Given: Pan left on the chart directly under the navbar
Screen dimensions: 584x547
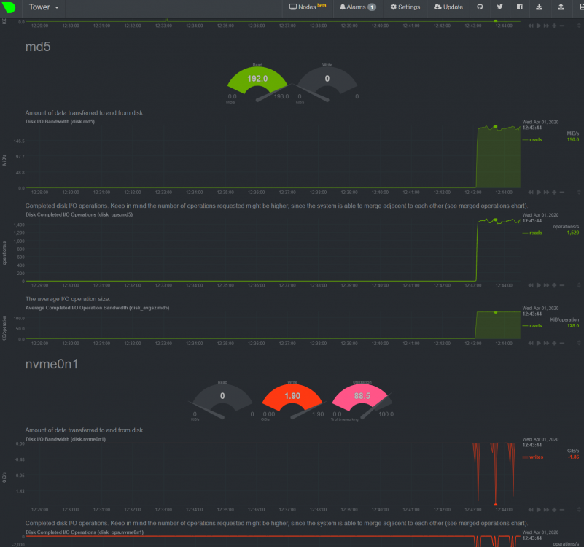Looking at the screenshot, I should pyautogui.click(x=531, y=26).
